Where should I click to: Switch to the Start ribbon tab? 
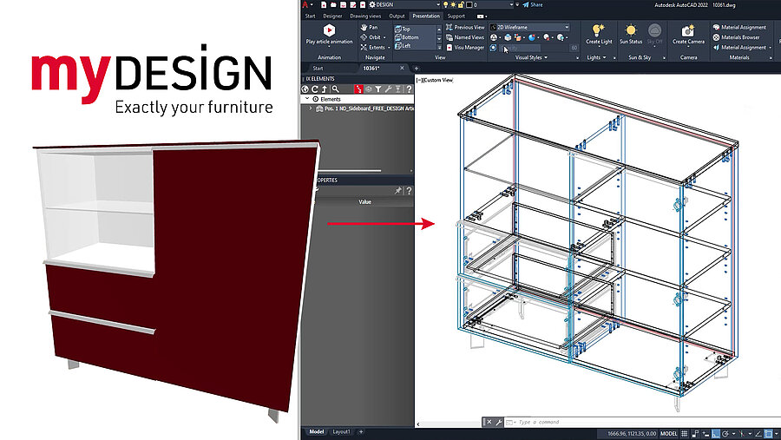coord(310,16)
